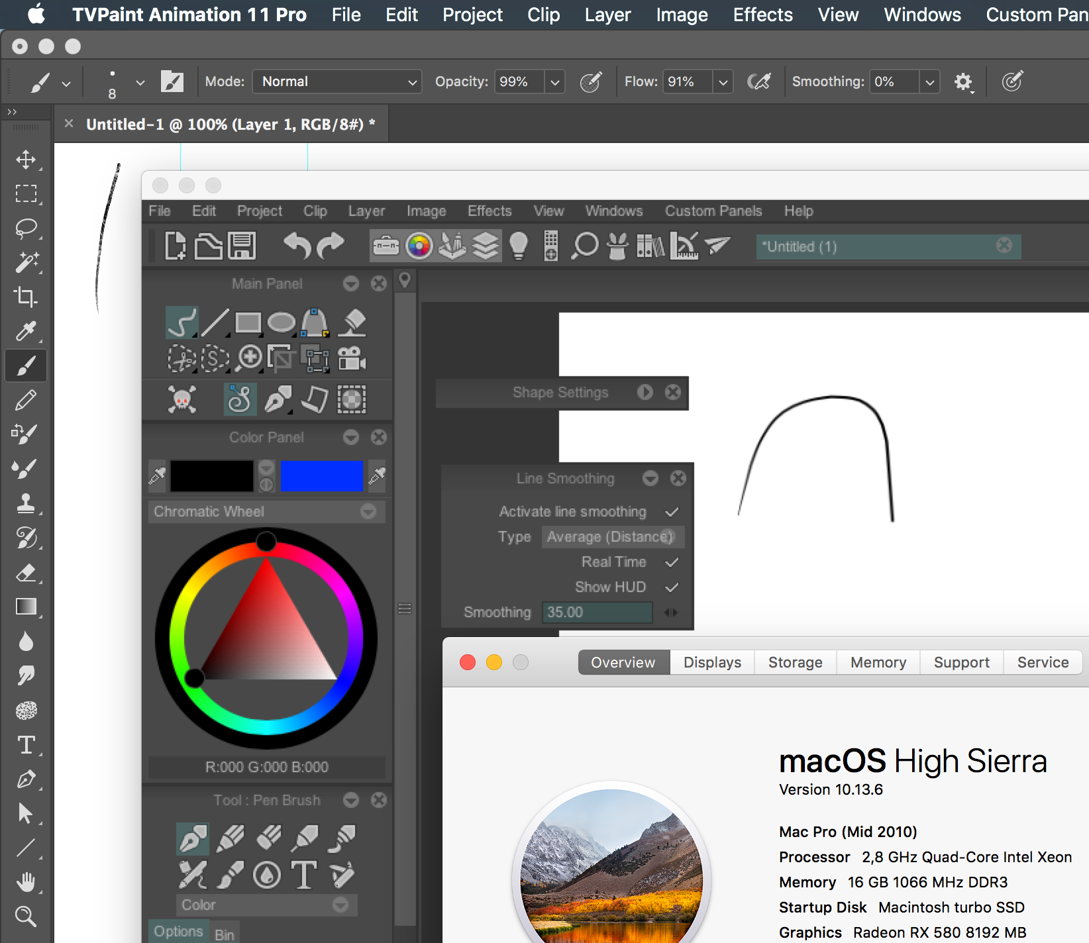Select the Crop tool
This screenshot has width=1089, height=943.
tap(26, 297)
